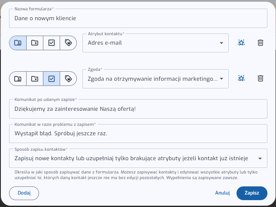Select contact attribute type in Adres e-mail row
276x207 pixels.
tap(18, 43)
